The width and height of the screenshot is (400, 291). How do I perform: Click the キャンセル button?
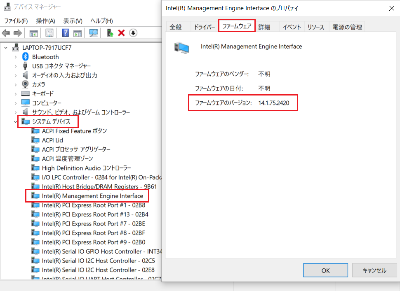coord(374,270)
